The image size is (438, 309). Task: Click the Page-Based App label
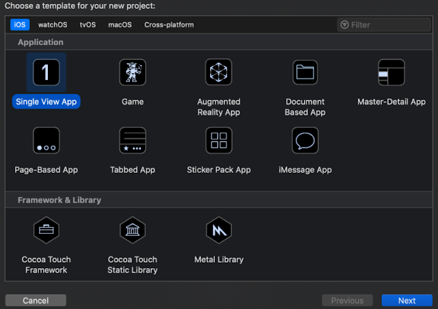(47, 170)
